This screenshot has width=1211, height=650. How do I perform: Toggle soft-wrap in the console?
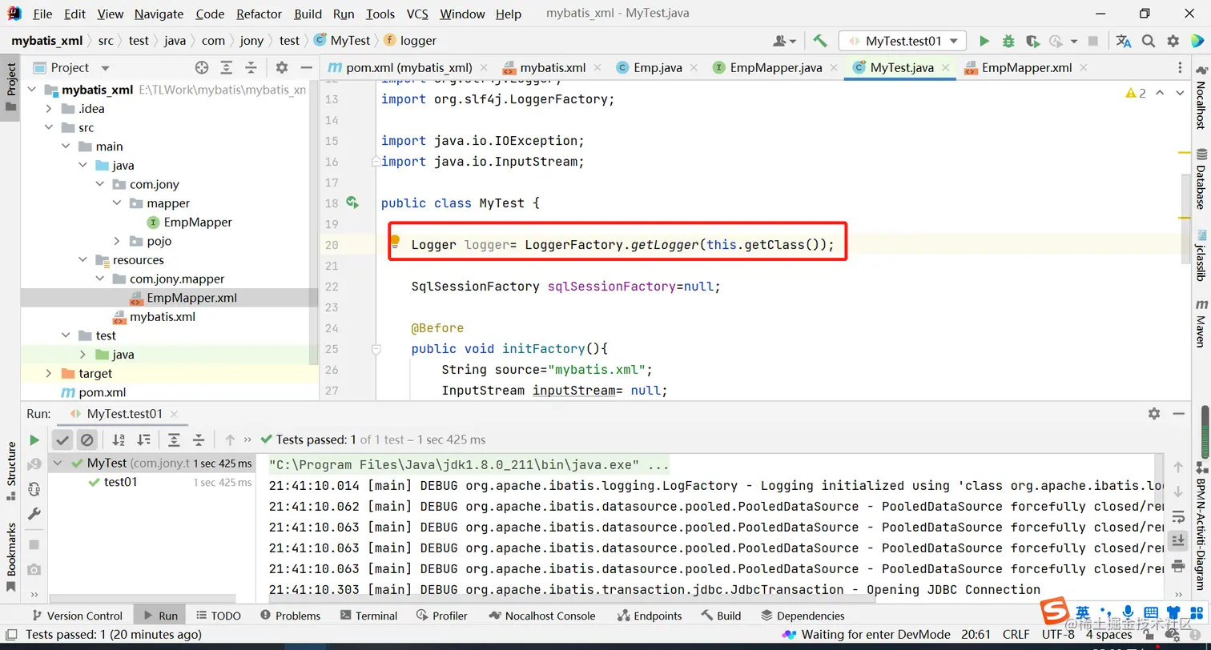(1178, 516)
